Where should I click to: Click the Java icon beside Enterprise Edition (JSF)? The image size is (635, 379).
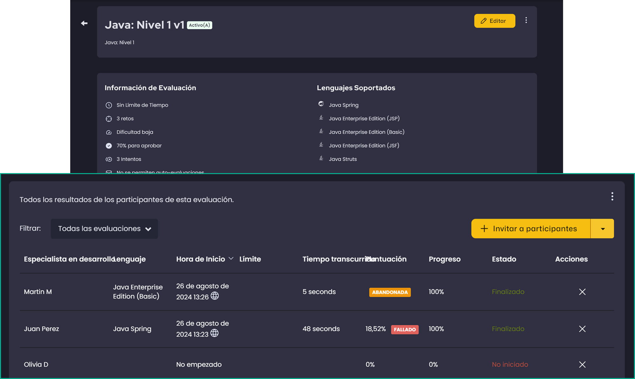point(321,145)
